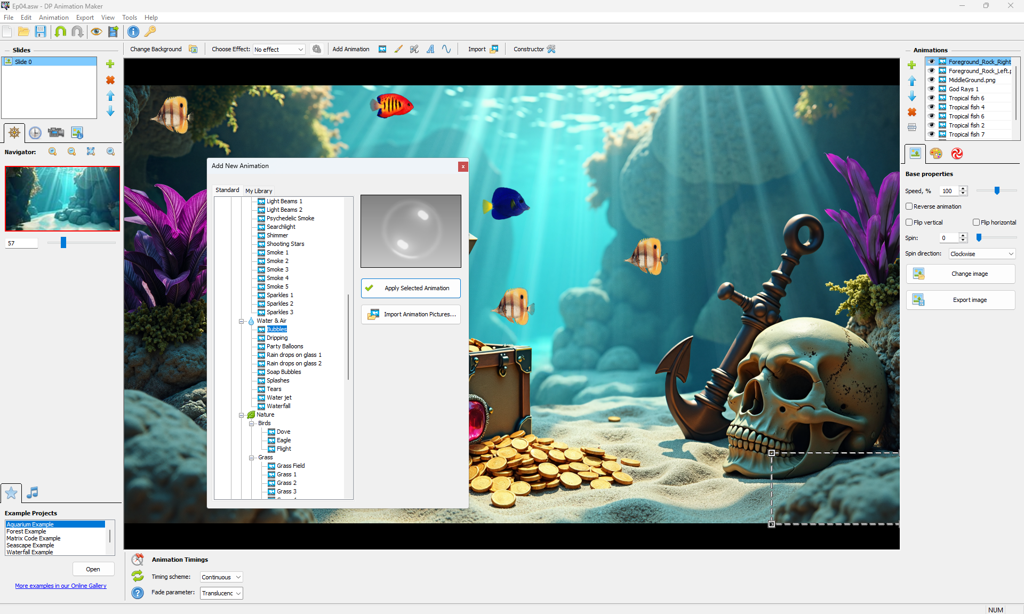Open the Choose Effect dropdown
The image size is (1024, 614).
point(279,50)
